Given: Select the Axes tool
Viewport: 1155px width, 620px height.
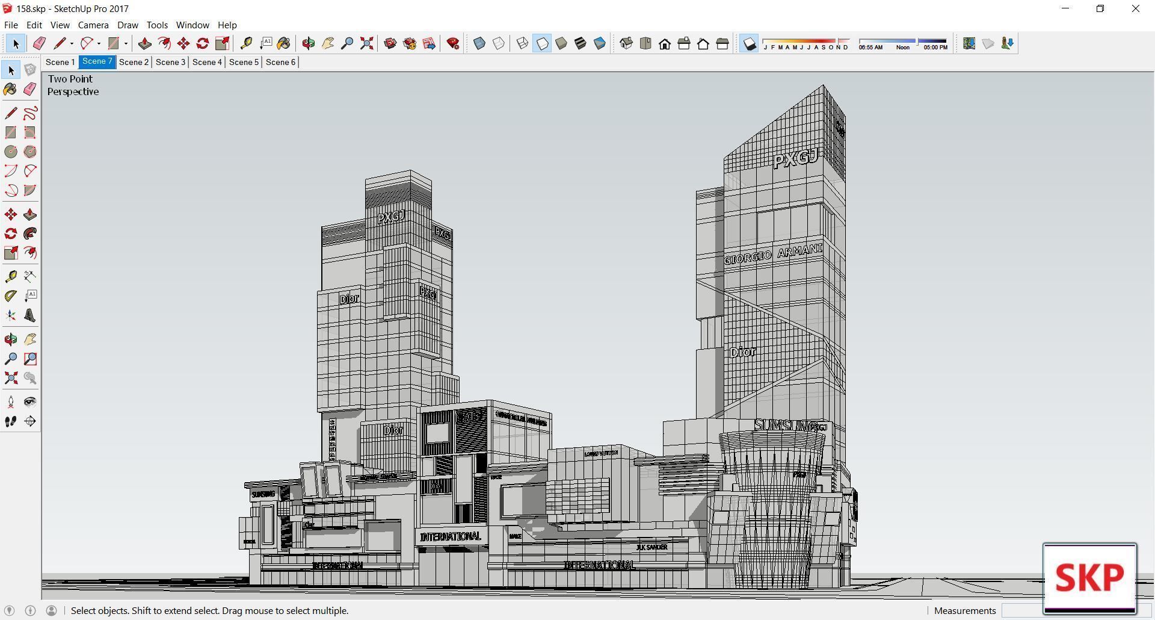Looking at the screenshot, I should point(11,315).
